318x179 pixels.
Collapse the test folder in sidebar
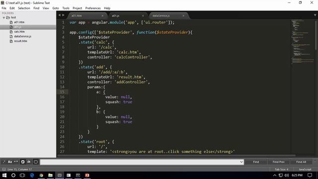(4, 18)
